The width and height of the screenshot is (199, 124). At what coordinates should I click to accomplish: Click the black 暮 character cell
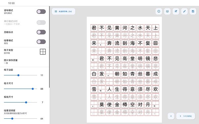click(148, 74)
